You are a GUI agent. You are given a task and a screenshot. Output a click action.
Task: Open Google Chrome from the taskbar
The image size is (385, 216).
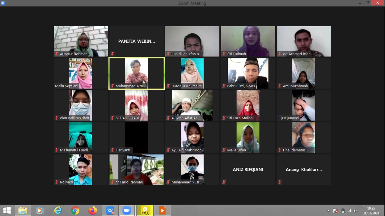click(75, 211)
